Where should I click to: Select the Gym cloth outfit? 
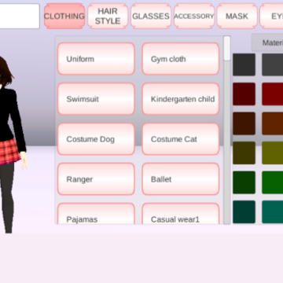tap(181, 59)
